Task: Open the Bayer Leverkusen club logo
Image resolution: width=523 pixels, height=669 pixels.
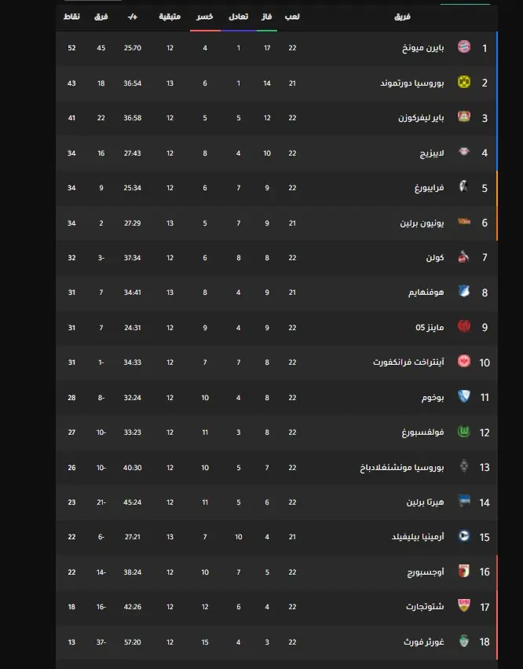Action: pyautogui.click(x=464, y=116)
